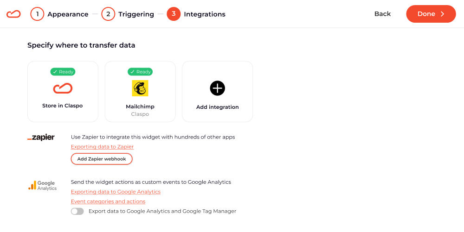Click the Claspo cloud logo in header
Screen dimensions: 464x232
pyautogui.click(x=13, y=14)
